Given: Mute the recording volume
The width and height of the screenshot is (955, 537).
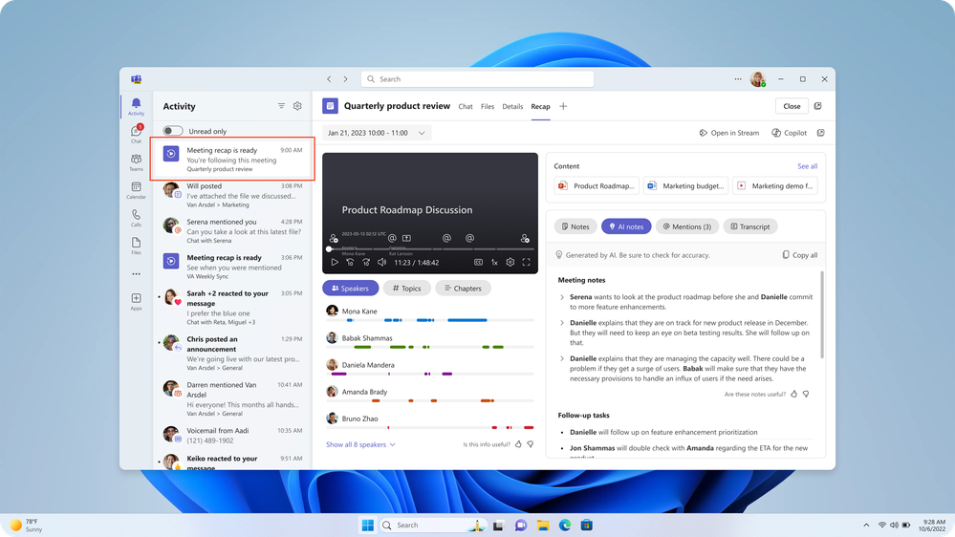Looking at the screenshot, I should coord(381,263).
